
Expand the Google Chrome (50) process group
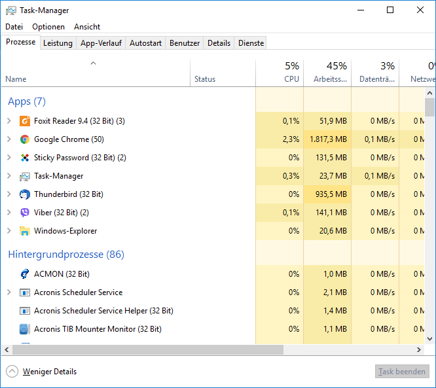click(x=9, y=139)
